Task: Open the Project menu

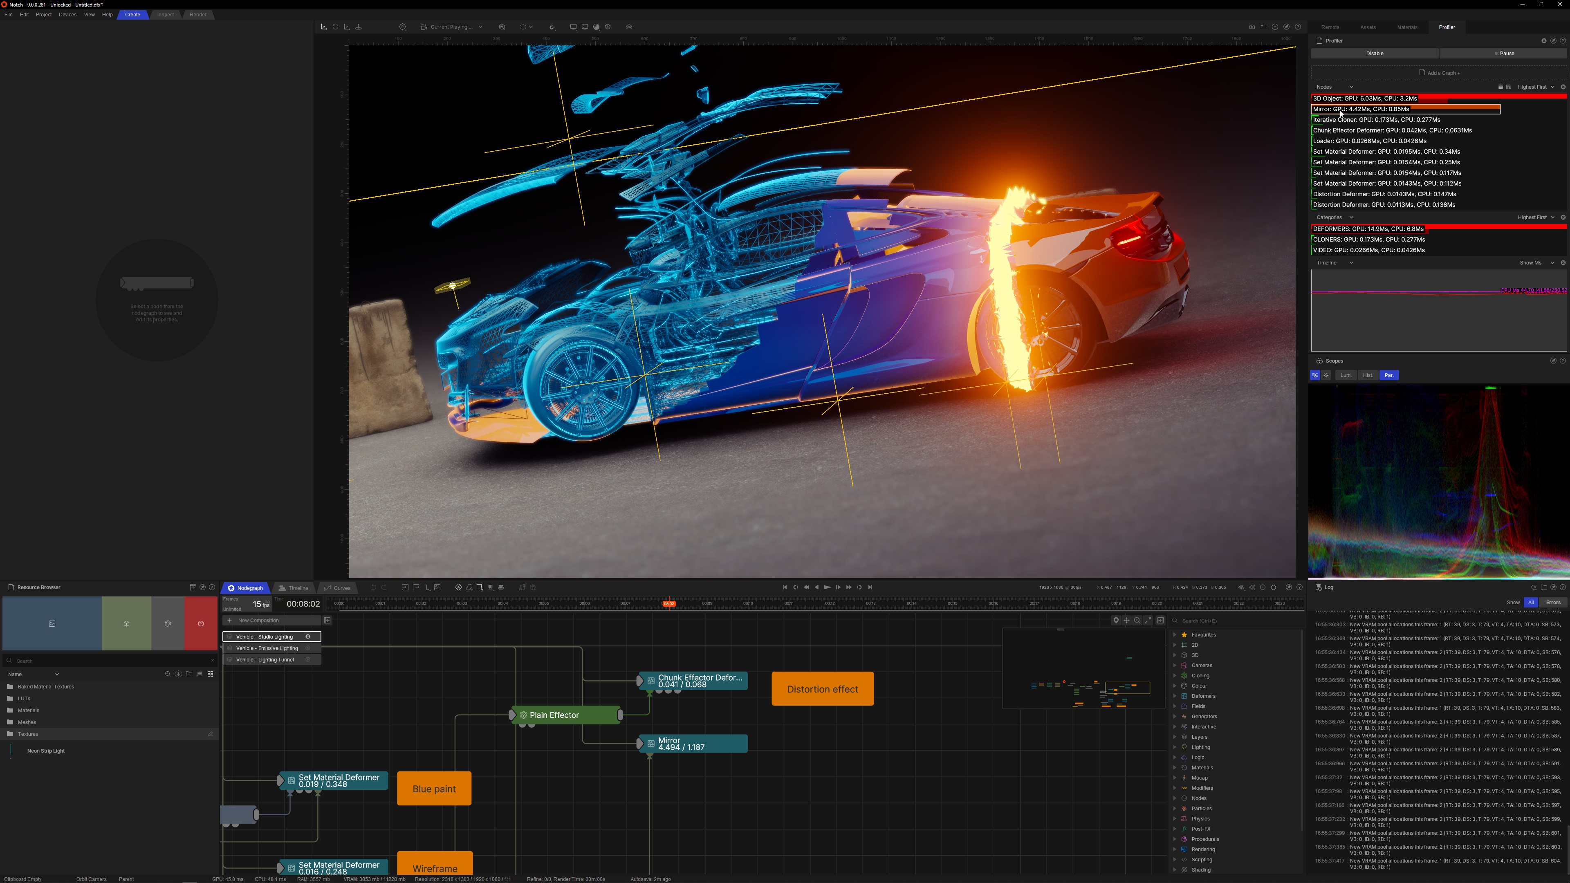Action: [x=43, y=15]
